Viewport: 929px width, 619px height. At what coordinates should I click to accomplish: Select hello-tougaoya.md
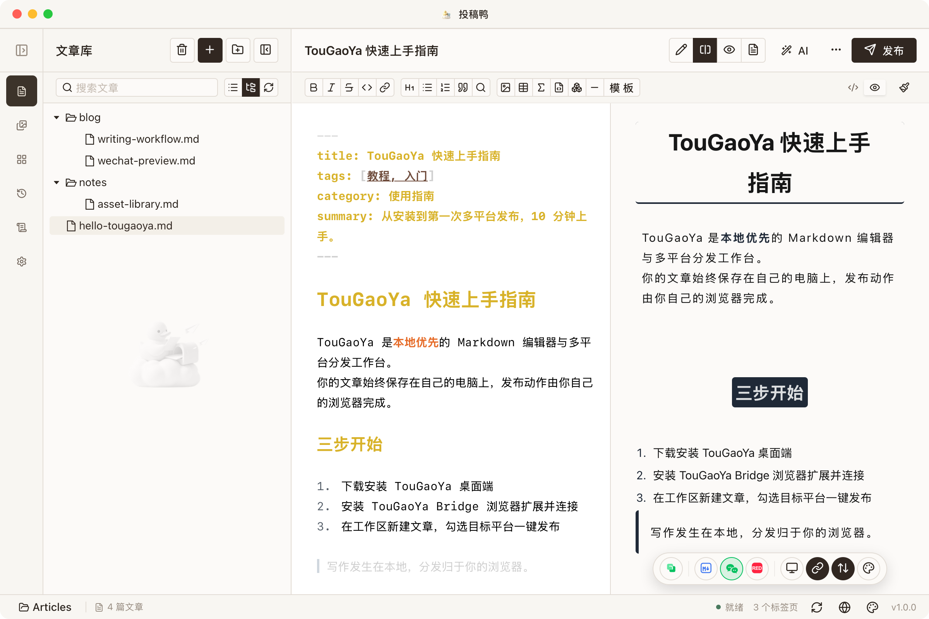pos(167,226)
